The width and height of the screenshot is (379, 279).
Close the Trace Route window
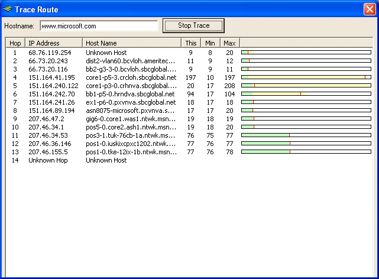[369, 10]
